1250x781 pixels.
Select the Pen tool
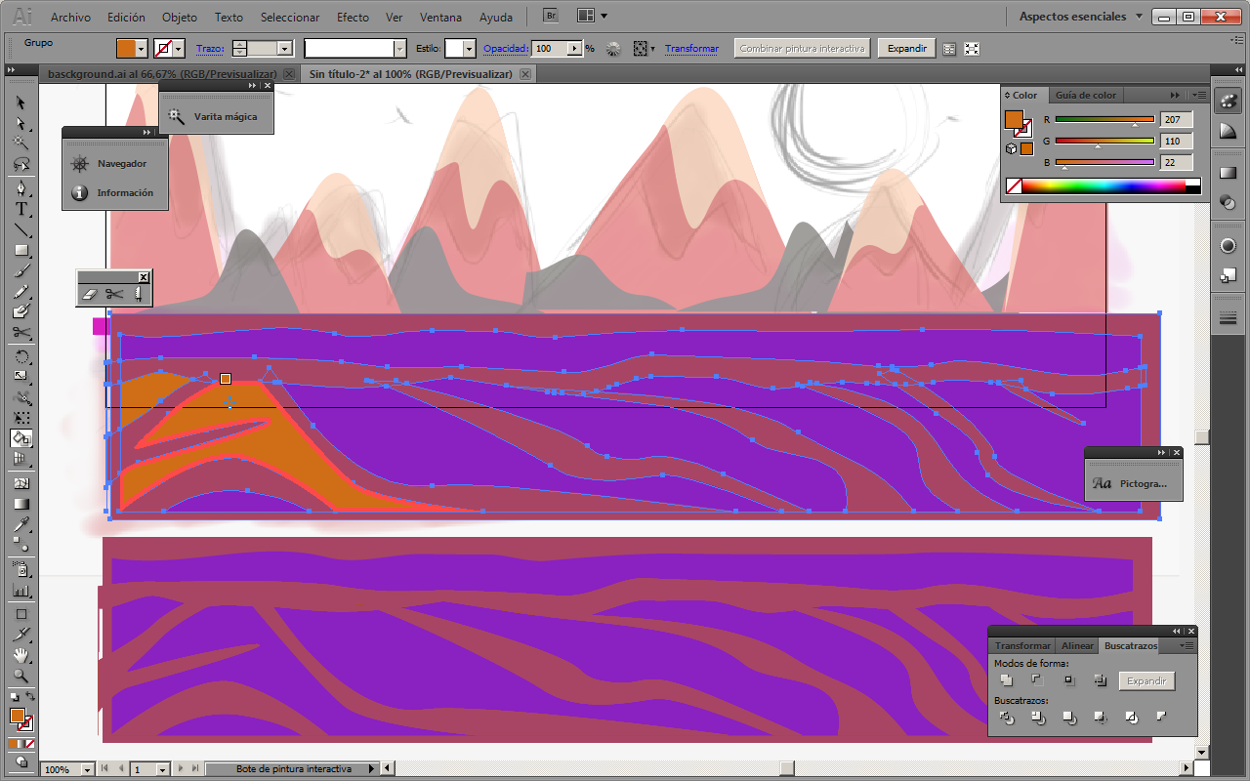[x=21, y=187]
